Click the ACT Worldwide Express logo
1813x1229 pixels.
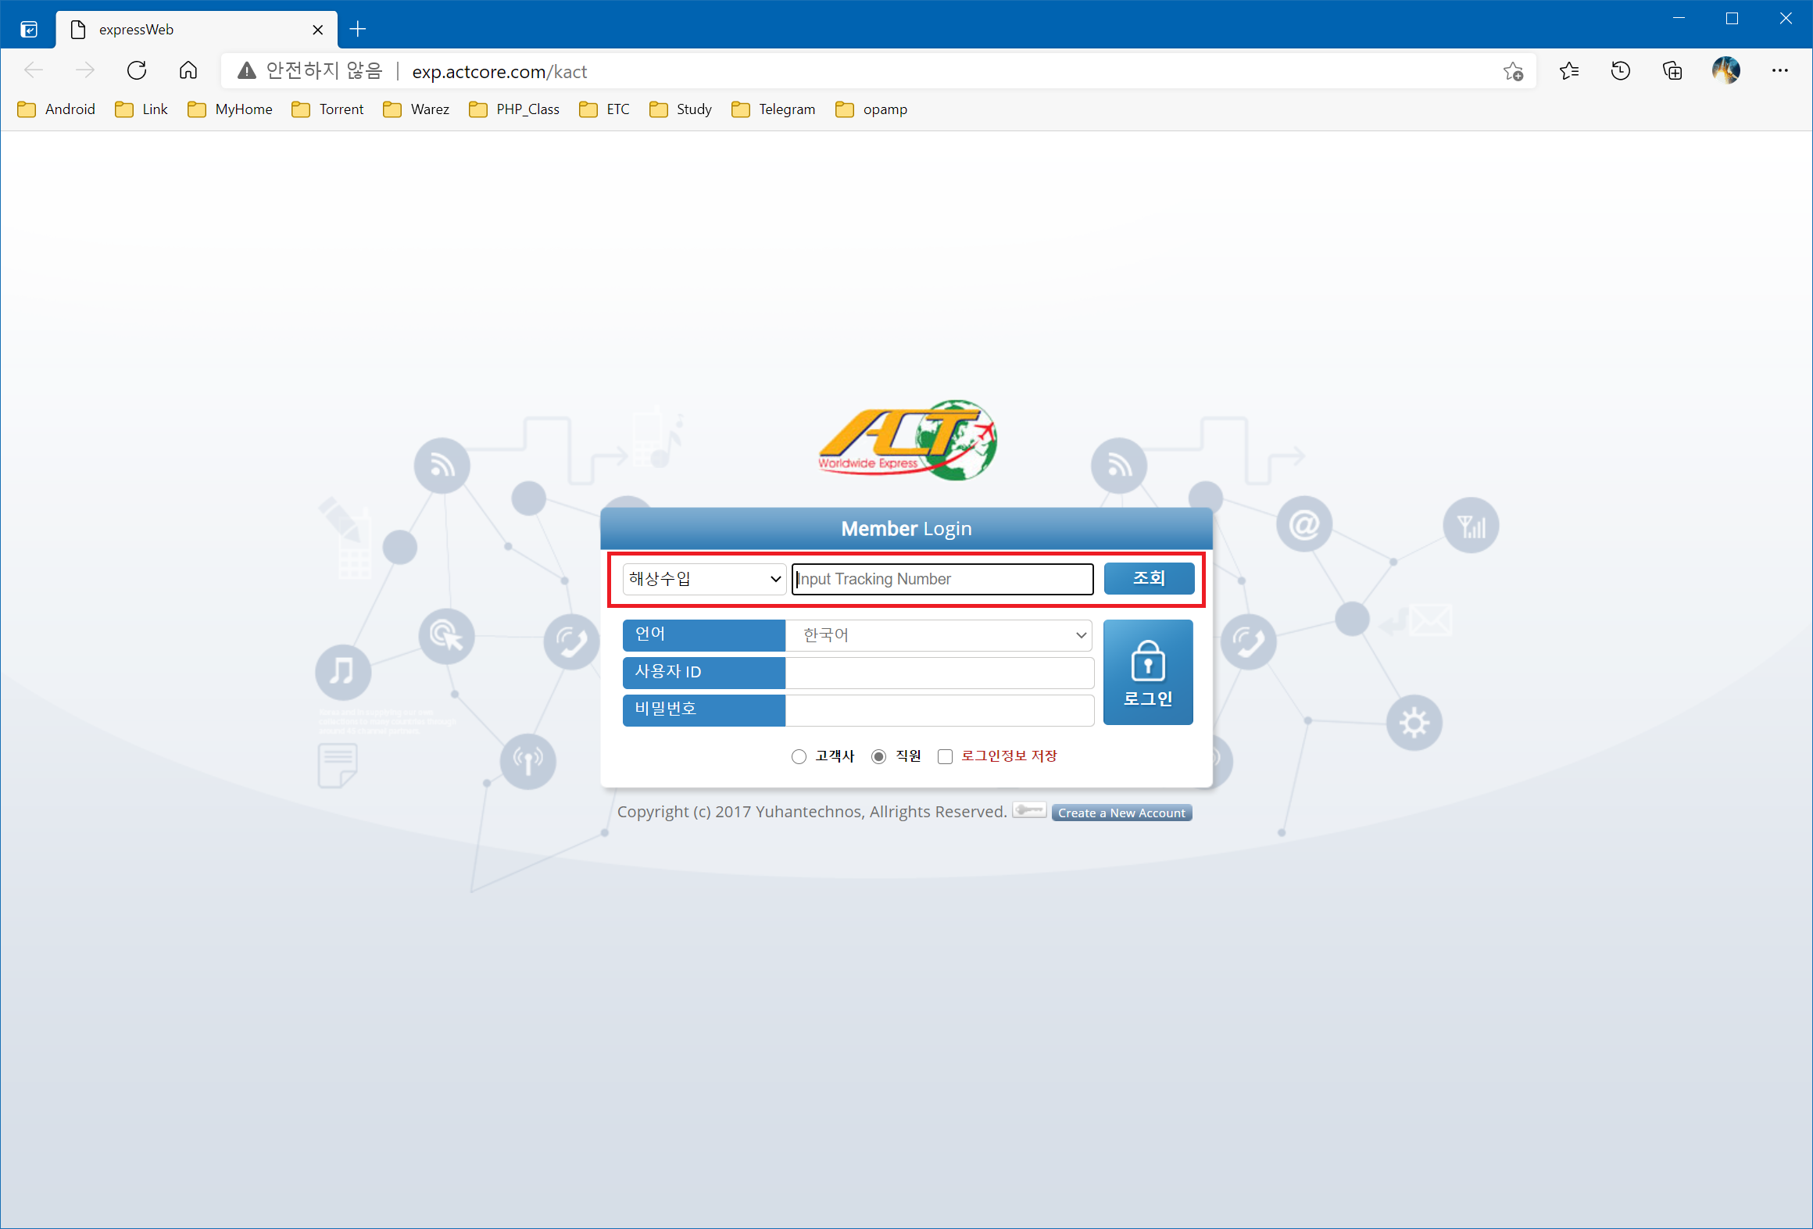907,440
